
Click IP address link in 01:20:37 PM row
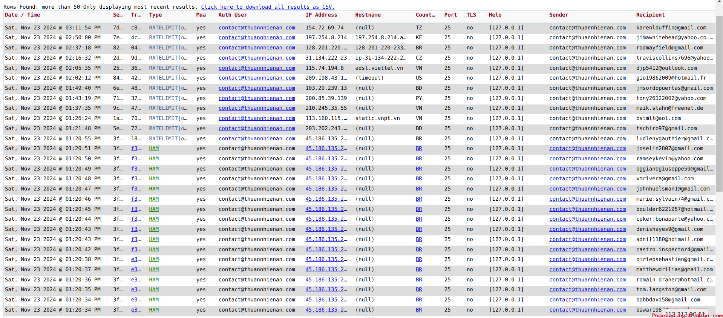[326, 270]
